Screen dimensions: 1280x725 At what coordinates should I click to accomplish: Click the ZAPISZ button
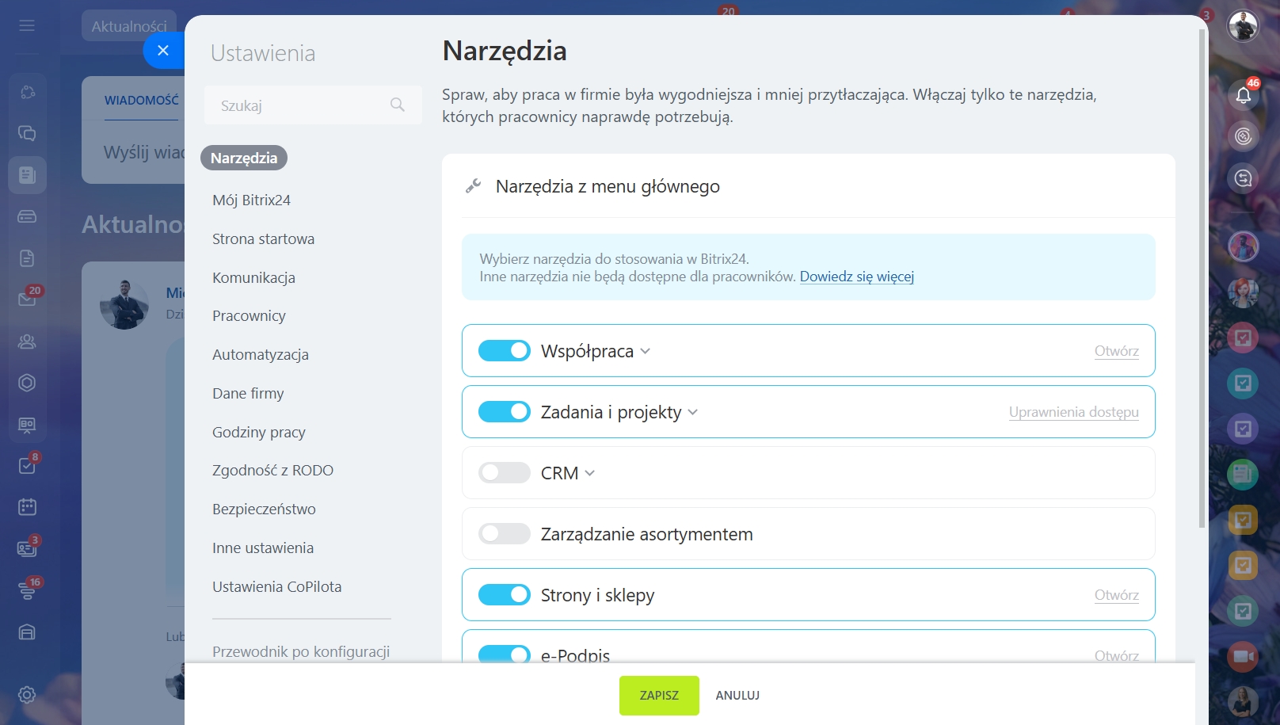659,695
